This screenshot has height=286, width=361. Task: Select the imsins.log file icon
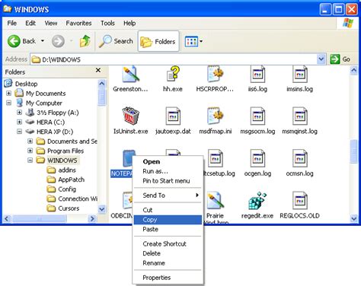pyautogui.click(x=300, y=74)
